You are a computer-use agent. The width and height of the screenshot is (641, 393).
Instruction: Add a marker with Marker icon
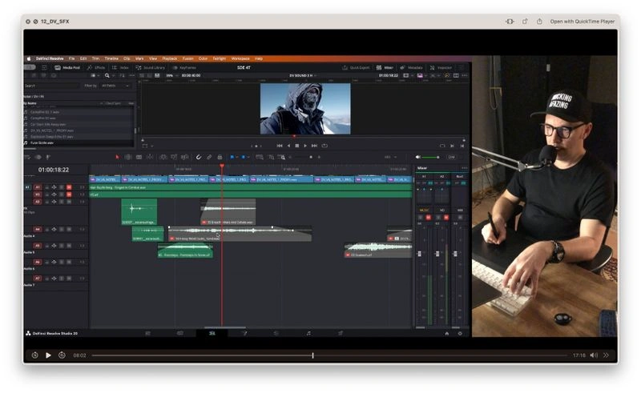[244, 157]
